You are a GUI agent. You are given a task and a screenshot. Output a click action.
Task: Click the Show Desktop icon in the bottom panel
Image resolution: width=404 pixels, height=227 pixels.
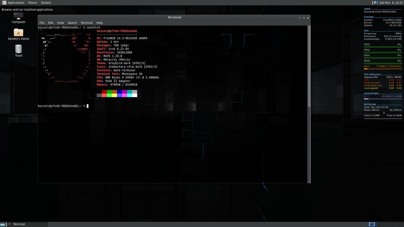tap(2, 225)
